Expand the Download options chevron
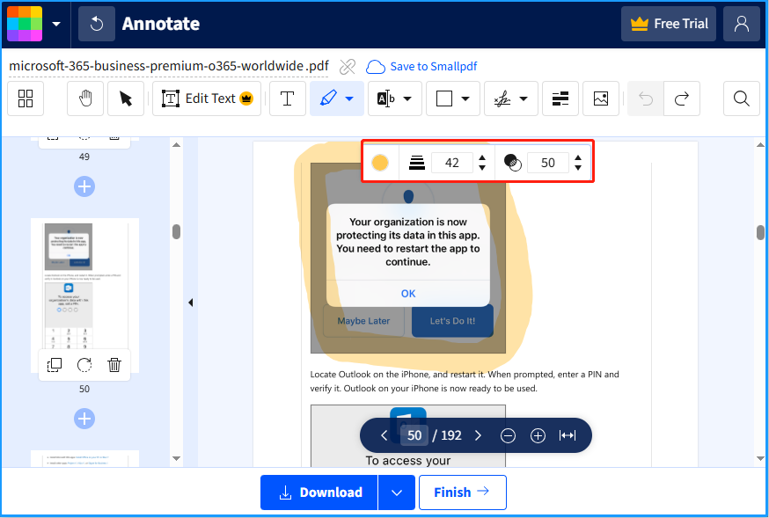 (397, 492)
